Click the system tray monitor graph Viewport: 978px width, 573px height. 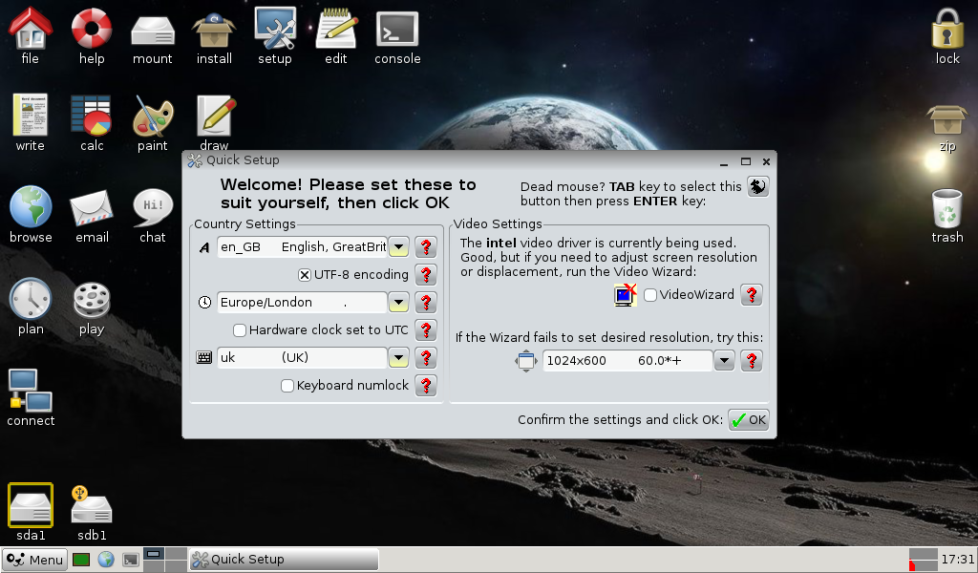coord(924,560)
